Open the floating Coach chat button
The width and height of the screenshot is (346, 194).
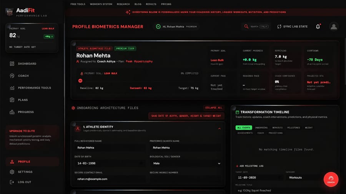tap(331, 179)
